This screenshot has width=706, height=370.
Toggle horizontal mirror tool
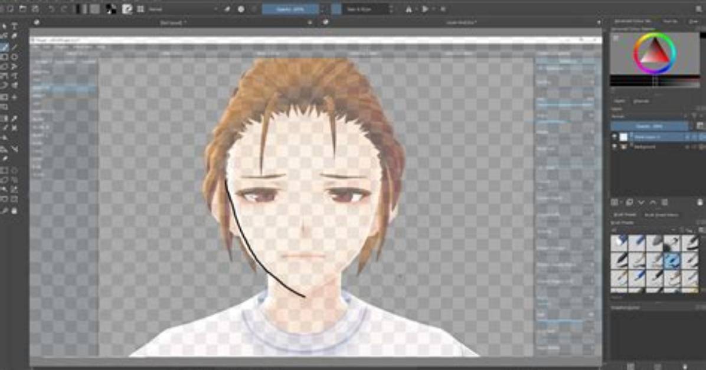409,8
